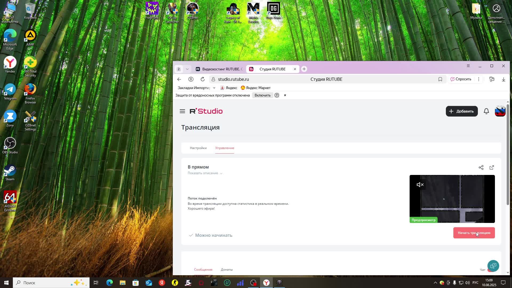Click the Добавить button
512x288 pixels.
click(461, 111)
